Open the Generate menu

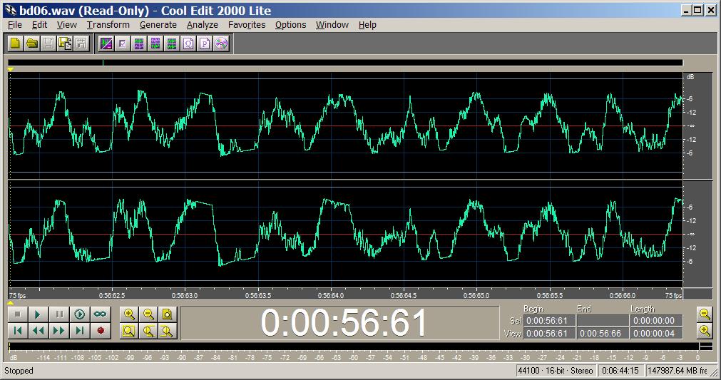point(158,25)
